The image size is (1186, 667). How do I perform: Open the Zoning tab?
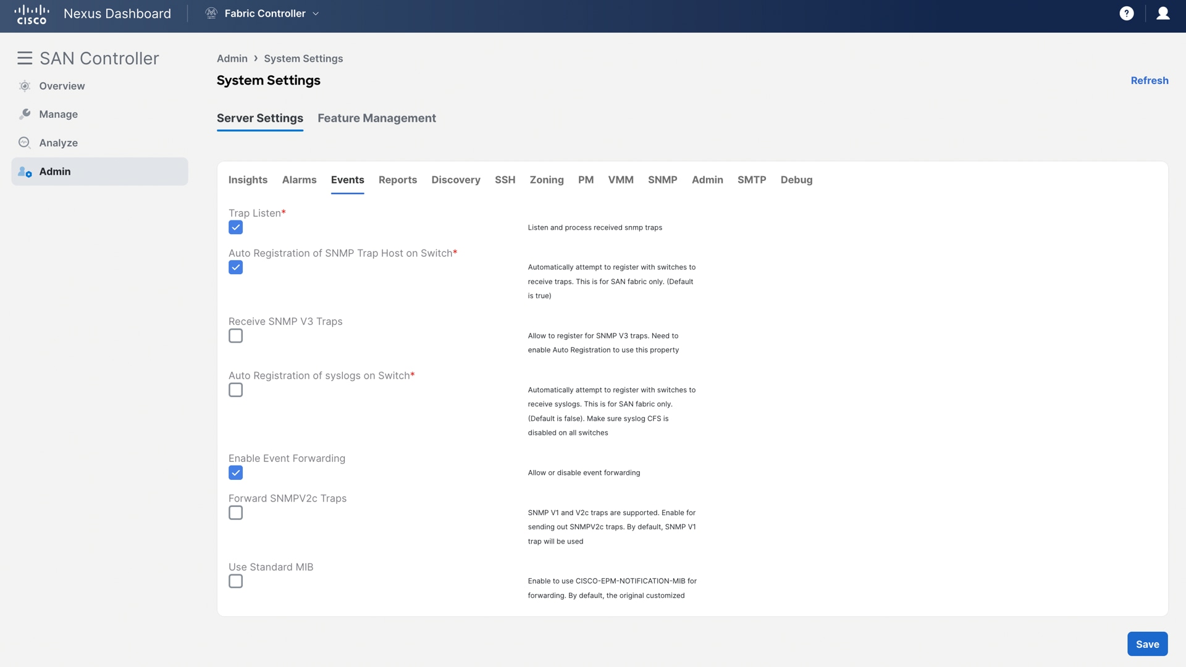point(547,180)
